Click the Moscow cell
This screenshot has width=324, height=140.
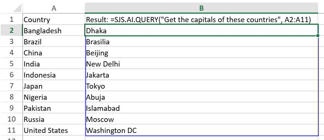(x=202, y=119)
